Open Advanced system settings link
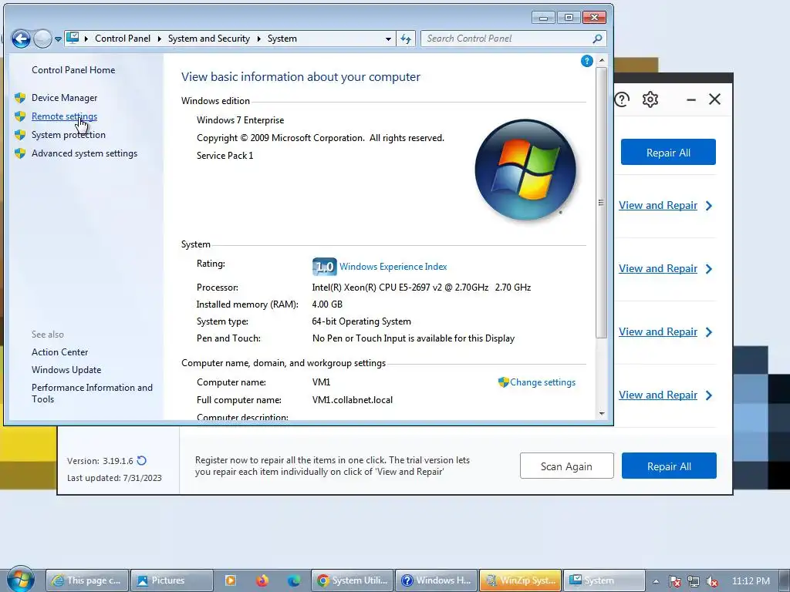 84,153
